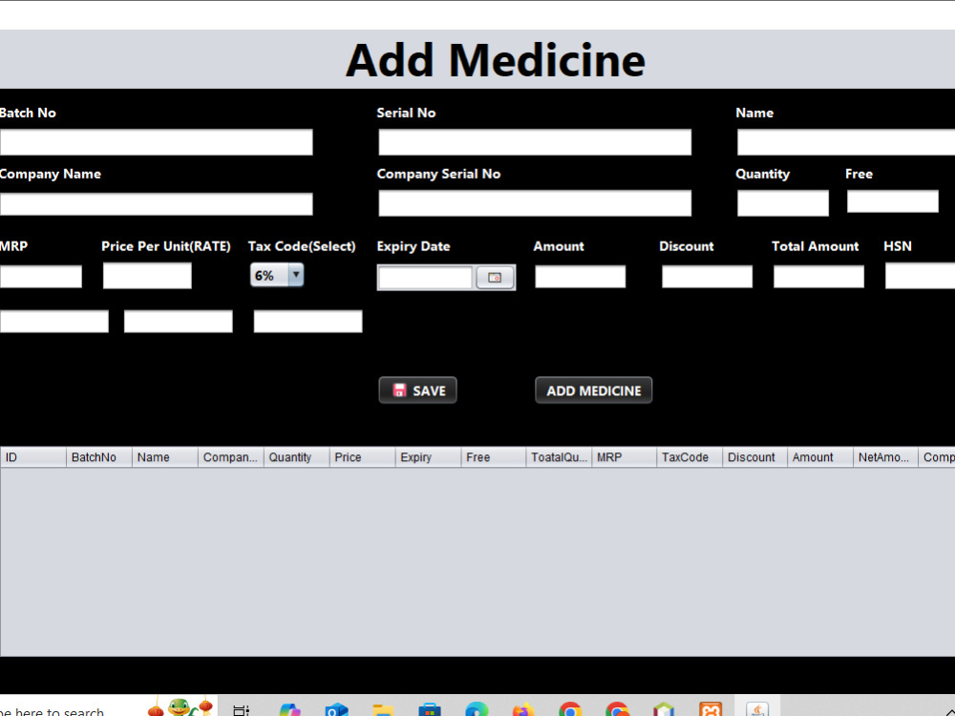955x716 pixels.
Task: Open the Expiry Date calendar picker
Action: click(495, 278)
